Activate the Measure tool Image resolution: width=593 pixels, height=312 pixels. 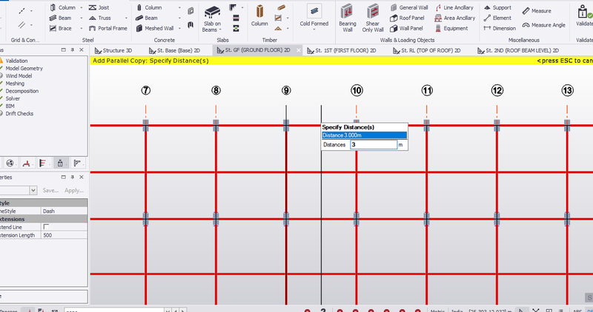[537, 11]
